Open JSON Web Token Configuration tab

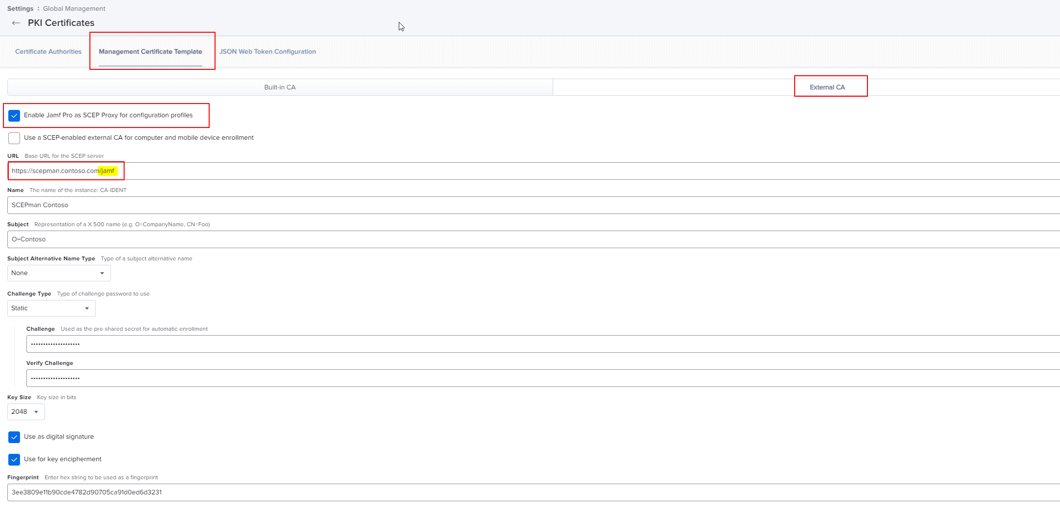267,51
